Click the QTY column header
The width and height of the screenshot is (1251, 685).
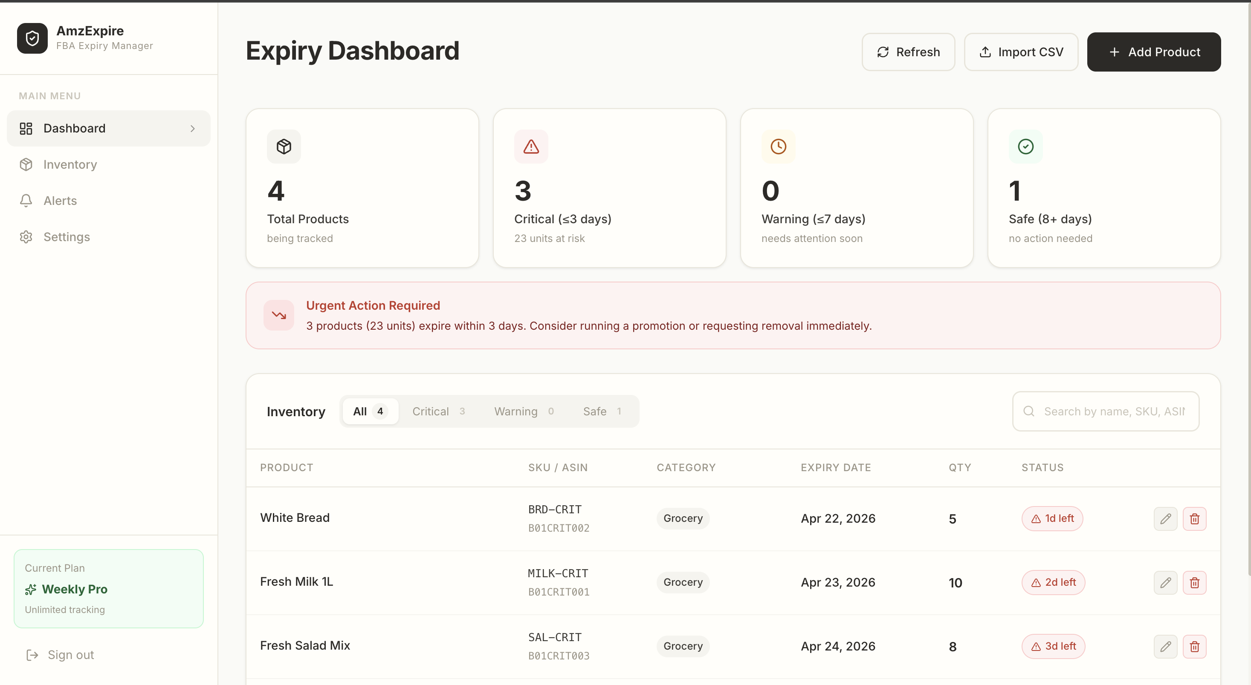(960, 468)
